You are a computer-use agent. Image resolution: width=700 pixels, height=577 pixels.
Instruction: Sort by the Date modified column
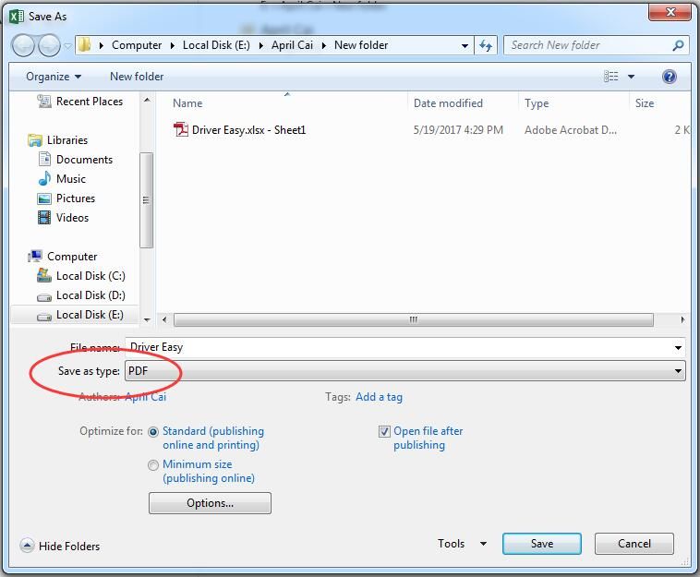[x=448, y=103]
